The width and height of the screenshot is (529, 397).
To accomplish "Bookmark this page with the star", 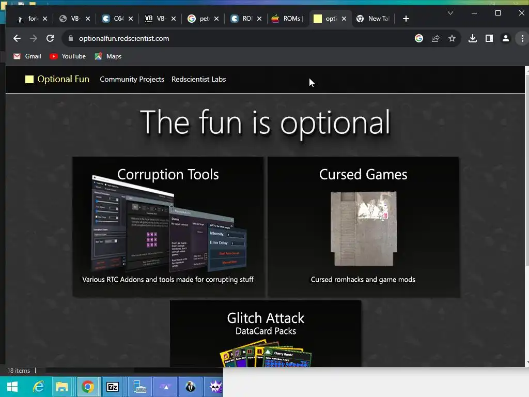I will point(452,38).
